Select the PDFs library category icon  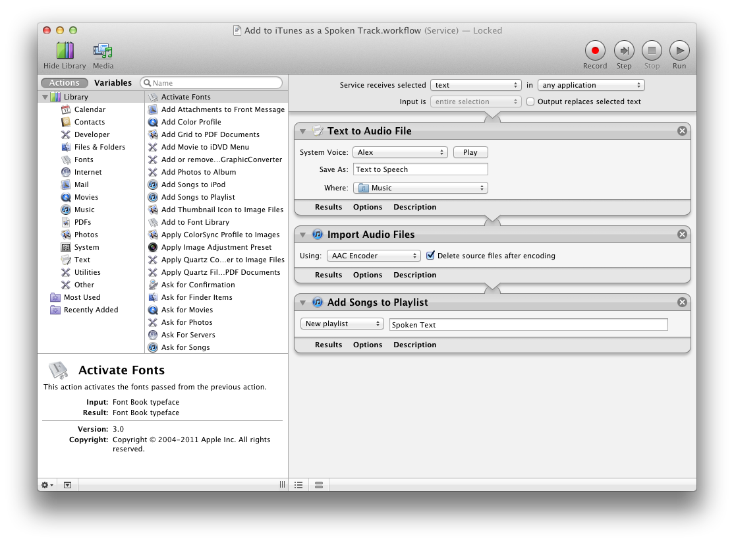pyautogui.click(x=66, y=222)
